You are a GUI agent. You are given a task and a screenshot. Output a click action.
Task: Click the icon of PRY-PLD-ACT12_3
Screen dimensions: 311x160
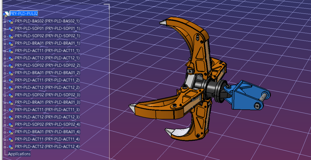click(x=11, y=118)
